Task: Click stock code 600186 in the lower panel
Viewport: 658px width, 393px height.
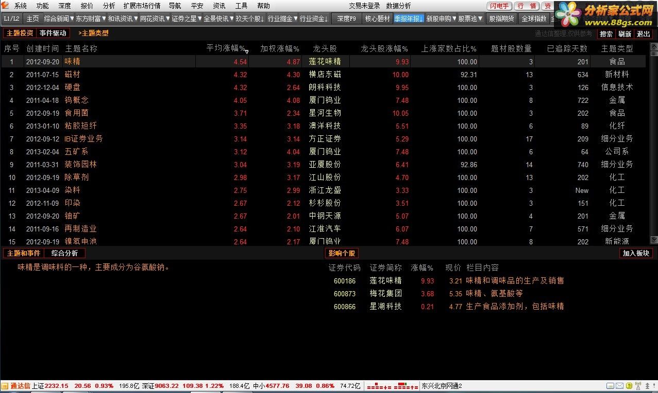Action: coord(345,281)
